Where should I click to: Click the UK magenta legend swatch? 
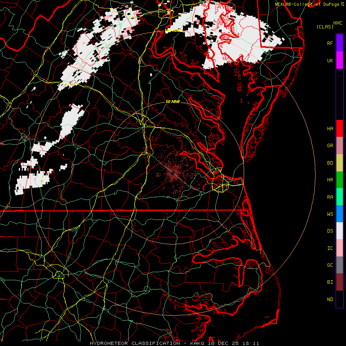coord(339,60)
